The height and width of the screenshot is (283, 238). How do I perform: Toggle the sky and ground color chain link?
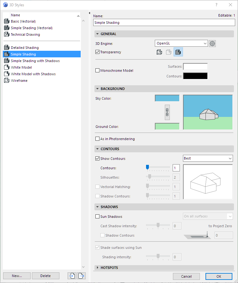(167, 112)
